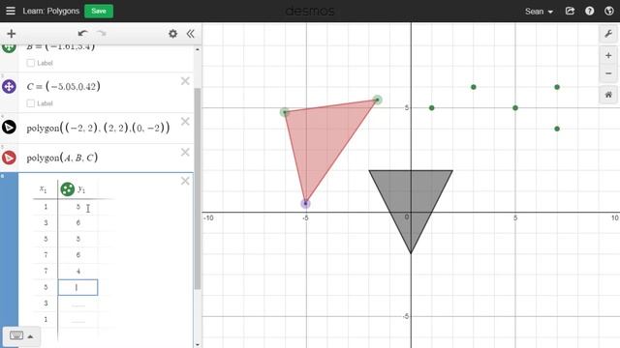Show the on-screen keyboard button
This screenshot has width=620, height=348.
[21, 336]
